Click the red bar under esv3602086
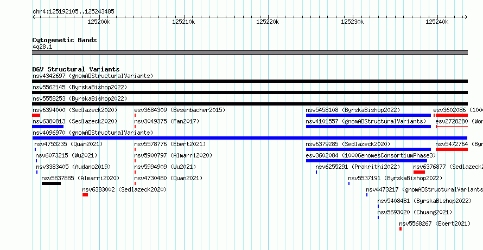Screen dimensions: 483x250 (450, 115)
